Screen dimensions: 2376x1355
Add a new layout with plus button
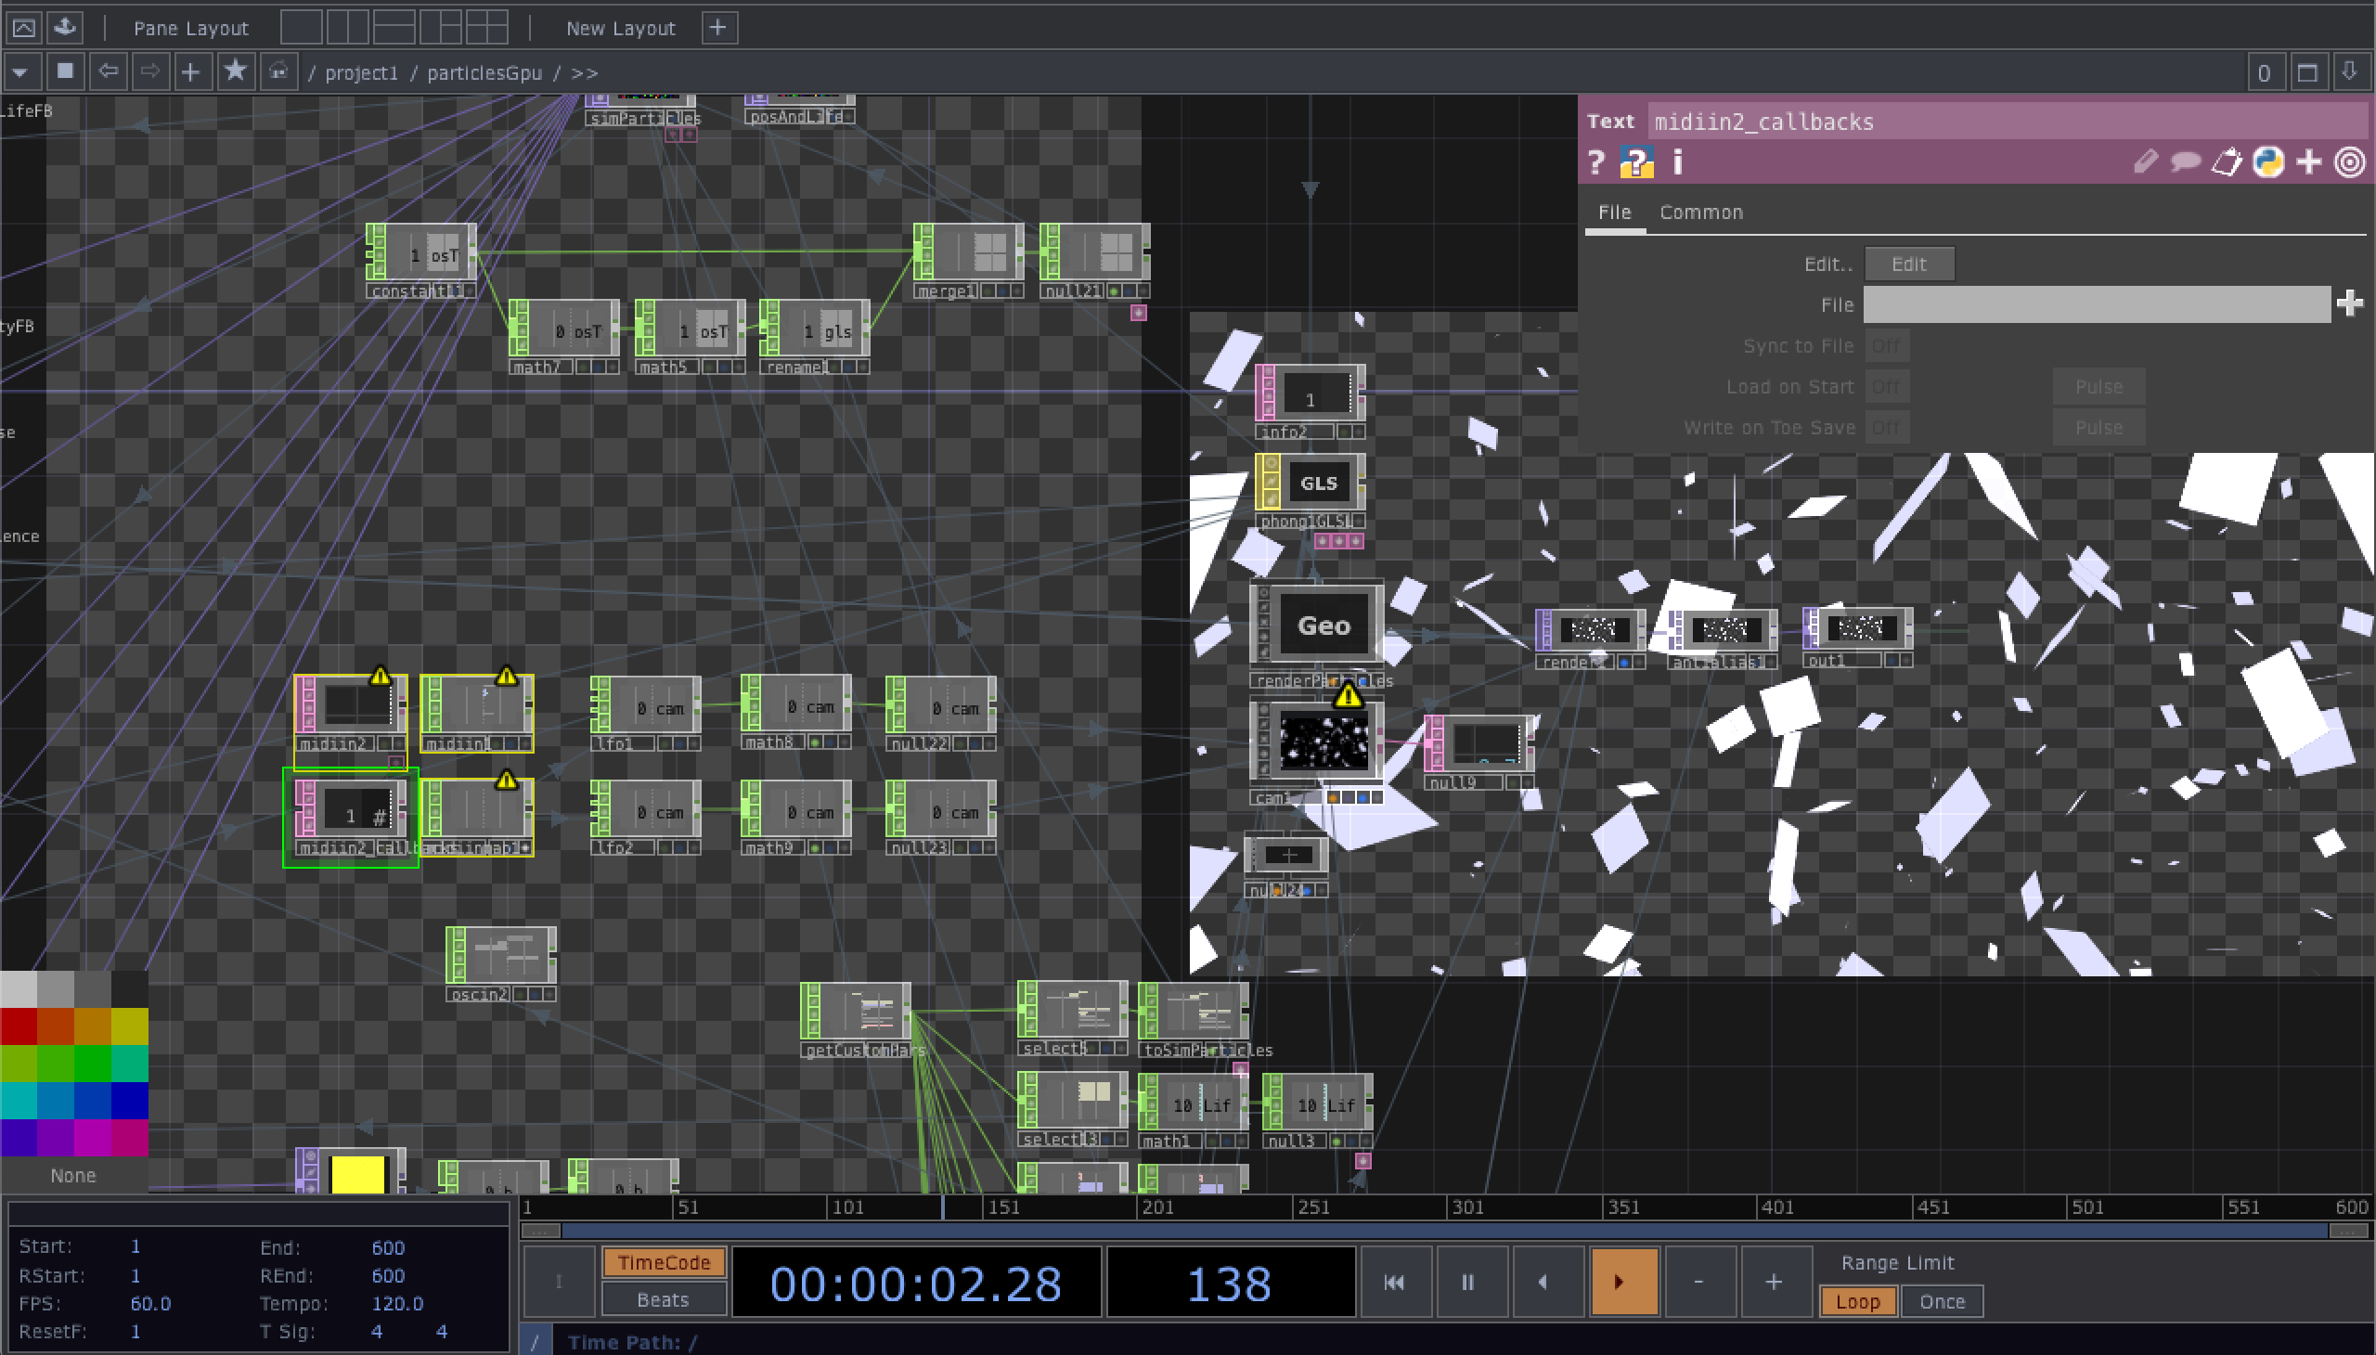click(717, 28)
